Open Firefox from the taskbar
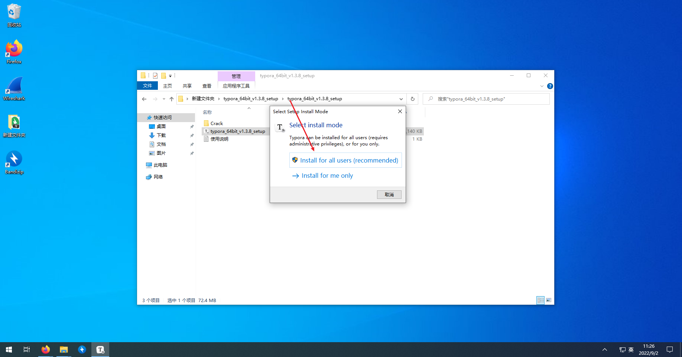 46,350
